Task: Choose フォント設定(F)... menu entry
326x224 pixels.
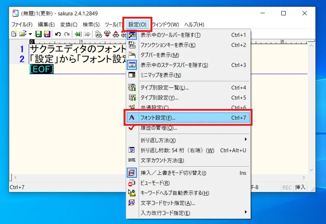Action: pyautogui.click(x=188, y=118)
